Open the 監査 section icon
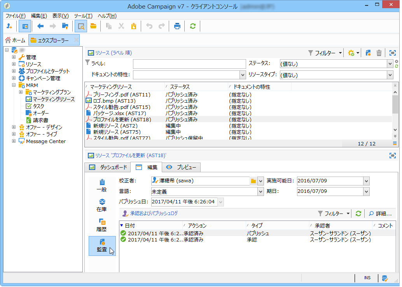Screen dimensions: 402x287 (102, 246)
